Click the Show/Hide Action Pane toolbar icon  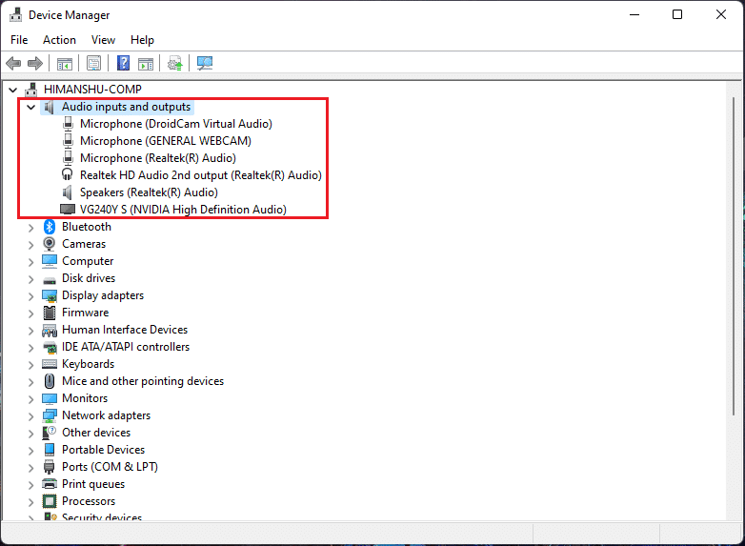tap(146, 63)
